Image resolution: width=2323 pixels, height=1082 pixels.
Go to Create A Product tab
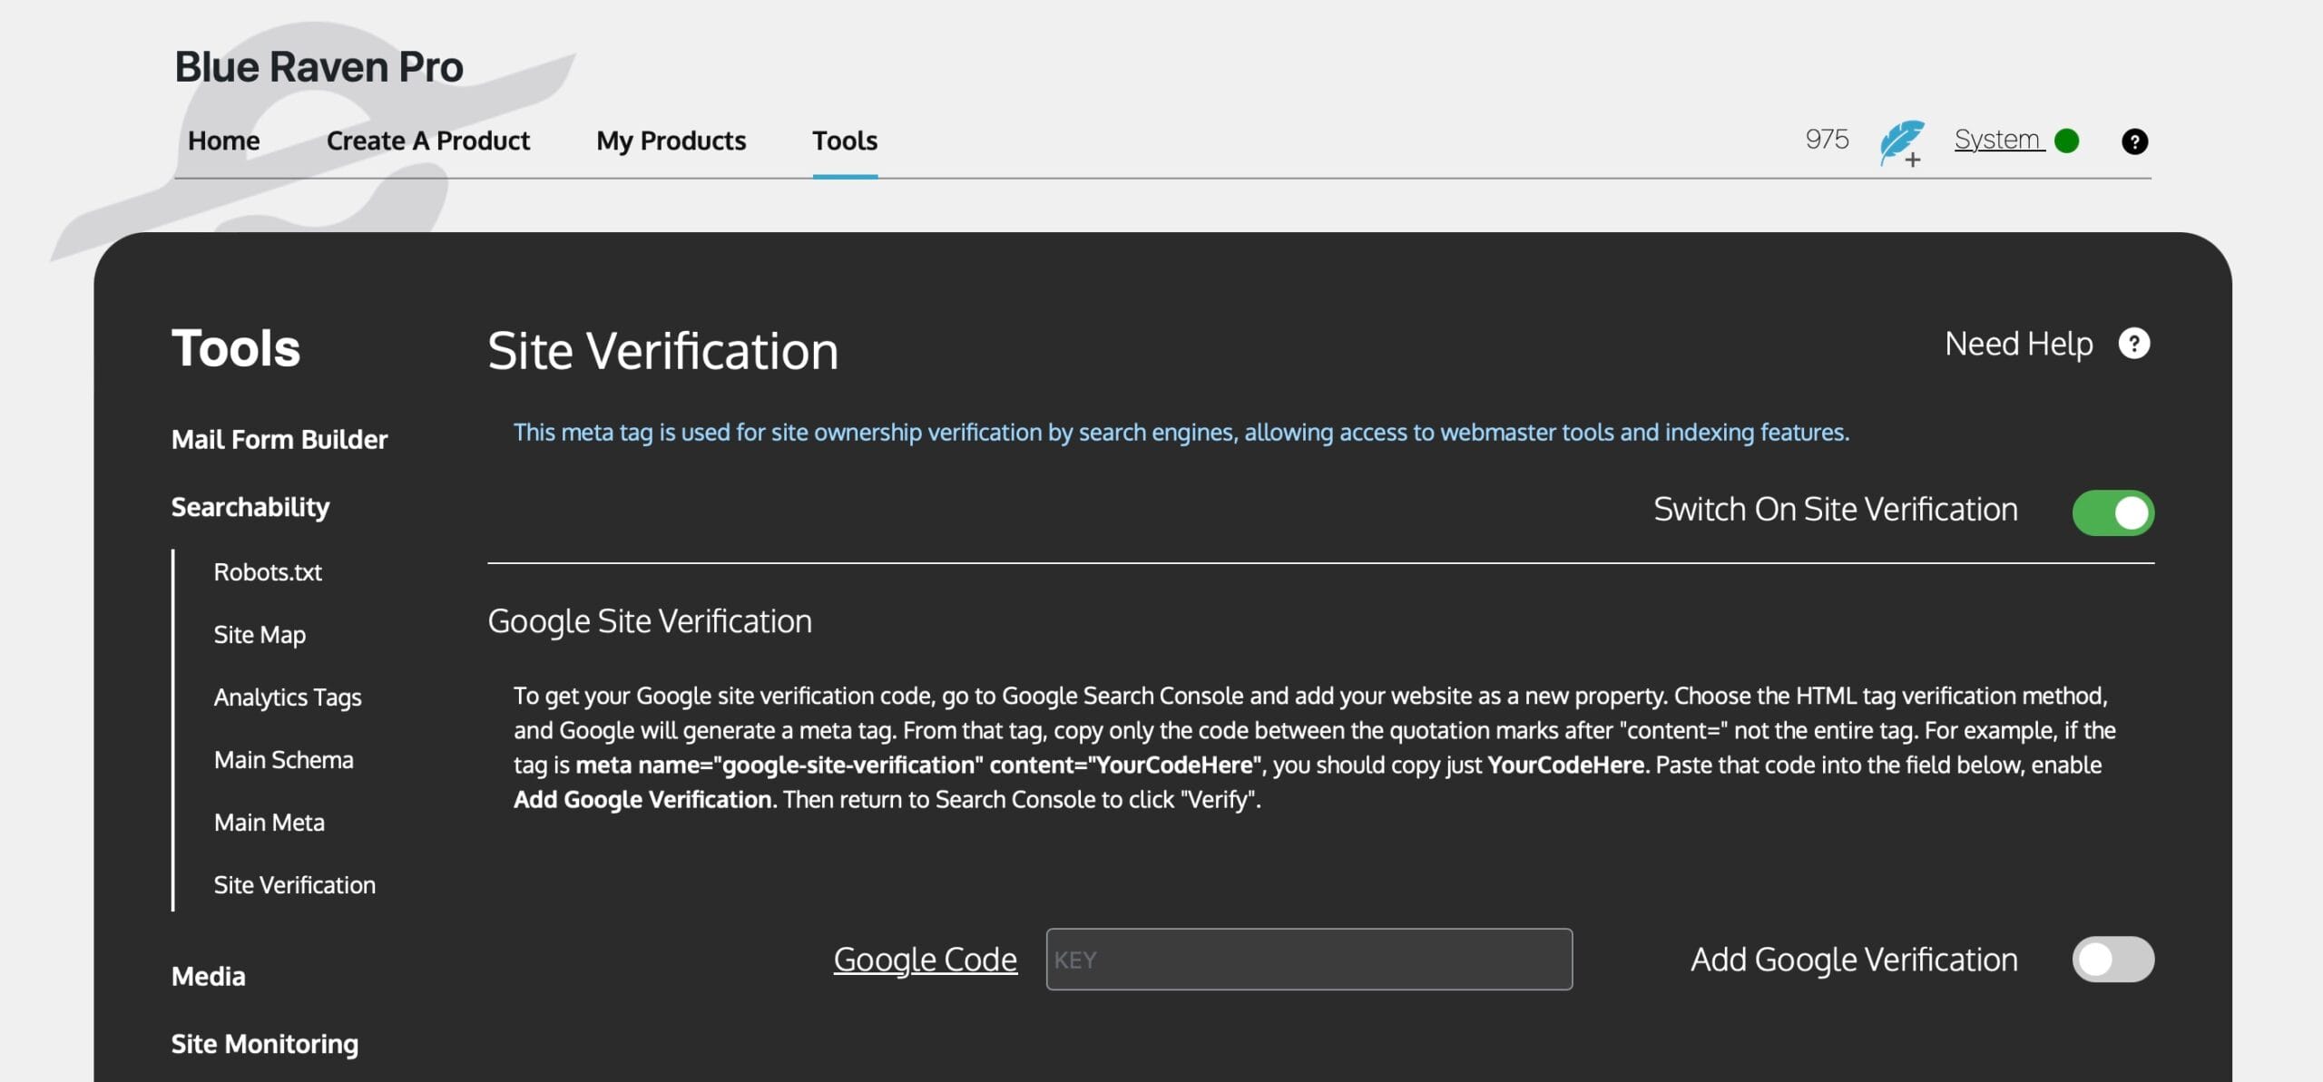pos(427,141)
